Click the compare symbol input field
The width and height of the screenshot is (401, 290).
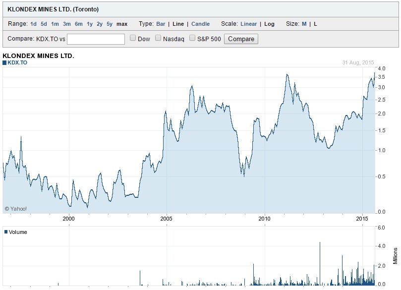[96, 39]
